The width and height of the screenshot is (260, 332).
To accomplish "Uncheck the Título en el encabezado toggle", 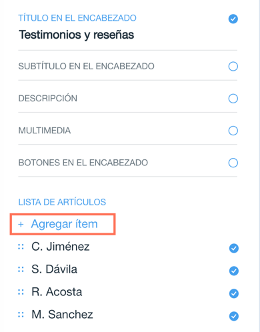I will pos(233,19).
